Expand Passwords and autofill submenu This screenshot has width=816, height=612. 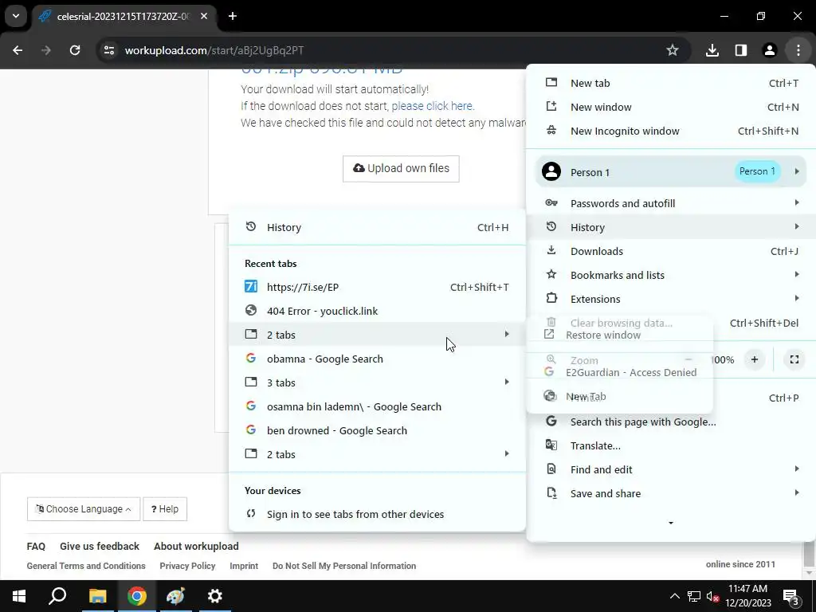[671, 203]
